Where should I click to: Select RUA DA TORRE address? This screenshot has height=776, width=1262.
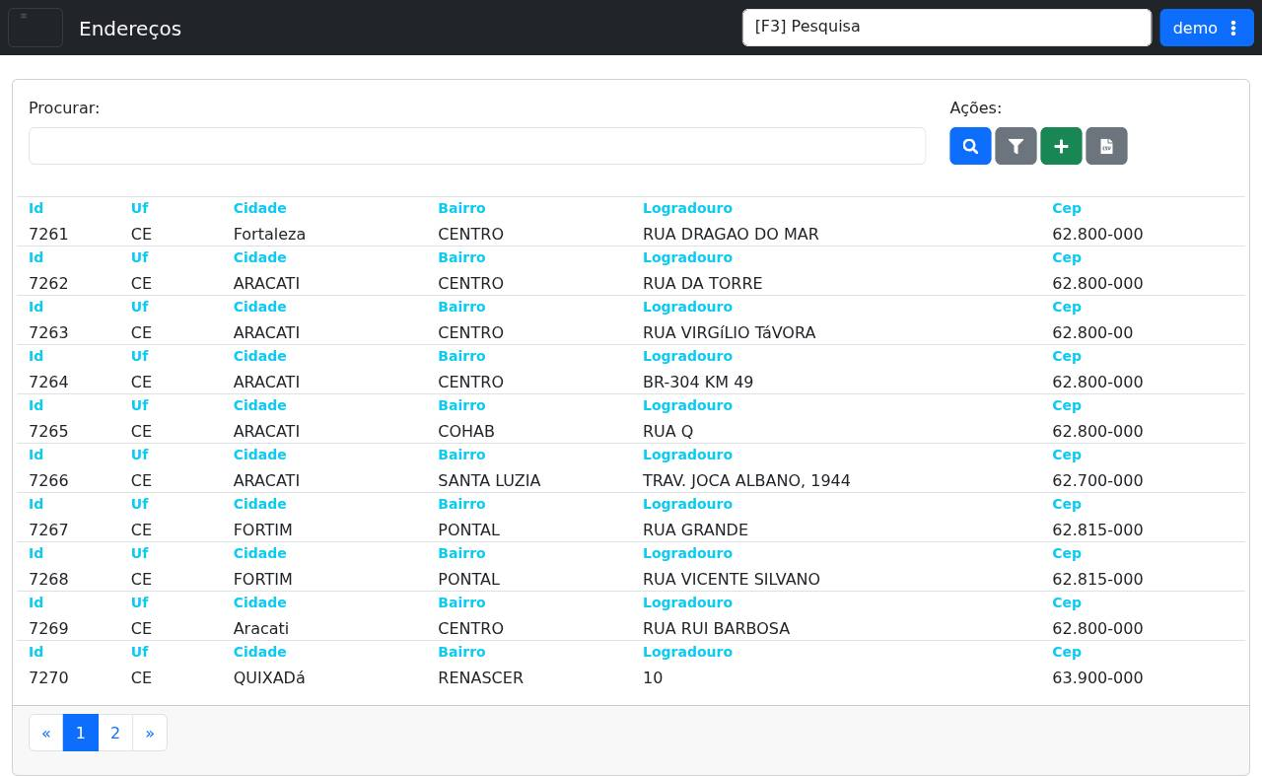702,284
